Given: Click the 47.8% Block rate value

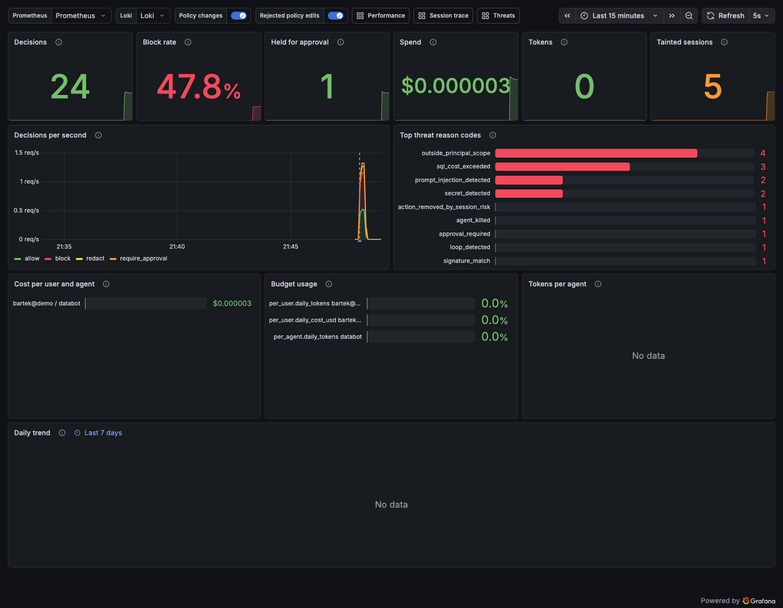Looking at the screenshot, I should point(199,87).
